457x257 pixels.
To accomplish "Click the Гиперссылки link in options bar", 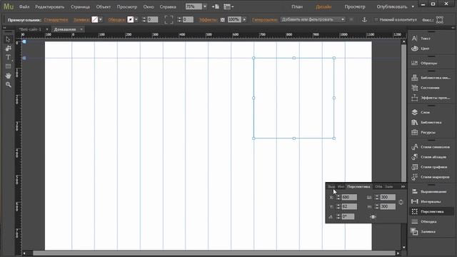I will (264, 20).
